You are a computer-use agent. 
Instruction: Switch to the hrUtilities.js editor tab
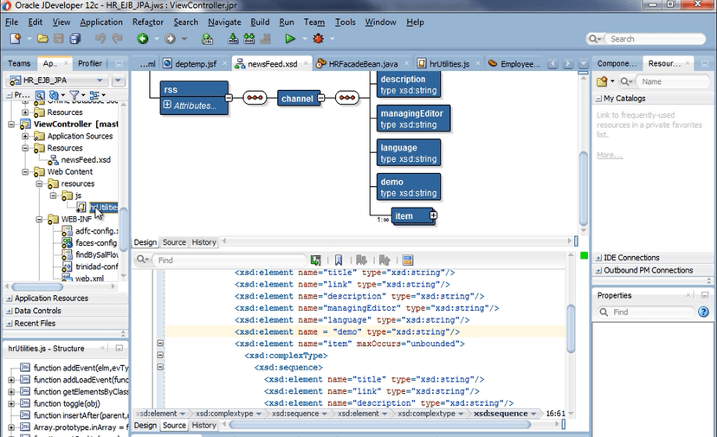pyautogui.click(x=449, y=63)
